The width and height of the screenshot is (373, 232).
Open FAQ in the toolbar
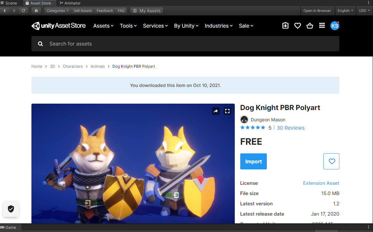(121, 11)
